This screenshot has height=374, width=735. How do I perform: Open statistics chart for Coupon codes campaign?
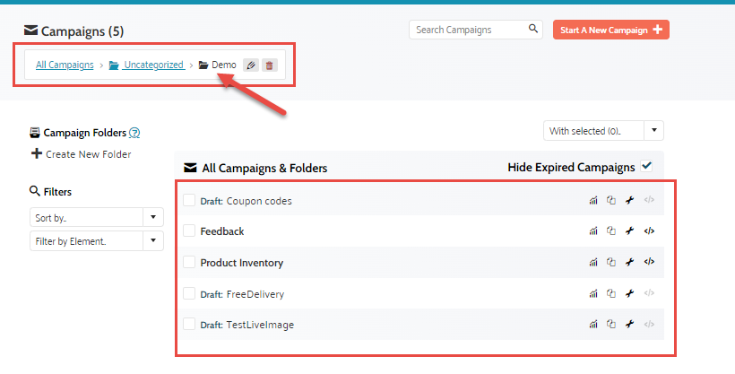point(592,201)
